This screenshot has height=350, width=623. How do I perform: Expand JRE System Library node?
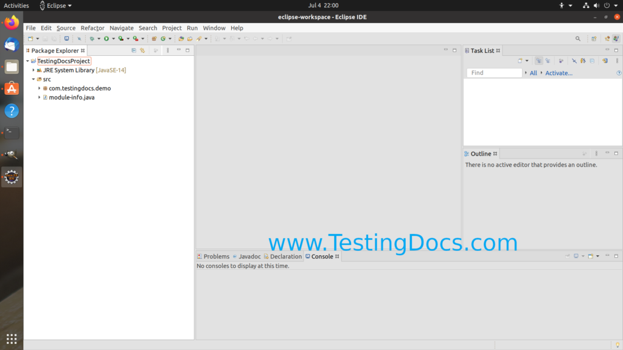(33, 70)
